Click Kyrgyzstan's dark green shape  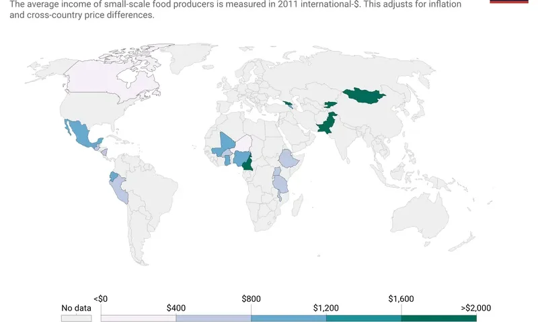point(330,105)
